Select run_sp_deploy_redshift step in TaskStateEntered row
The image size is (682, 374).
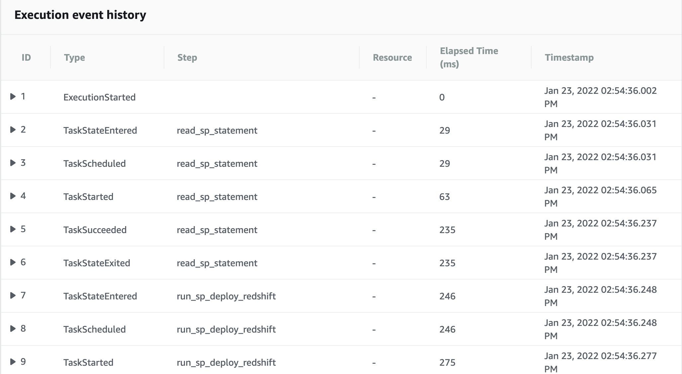coord(226,296)
